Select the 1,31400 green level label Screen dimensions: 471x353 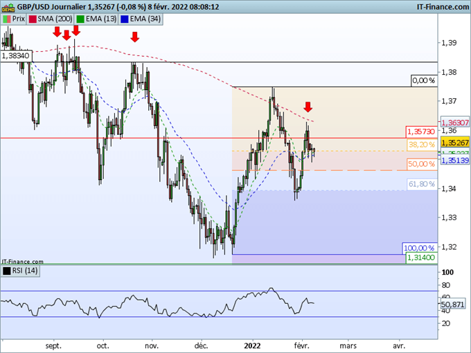point(421,257)
